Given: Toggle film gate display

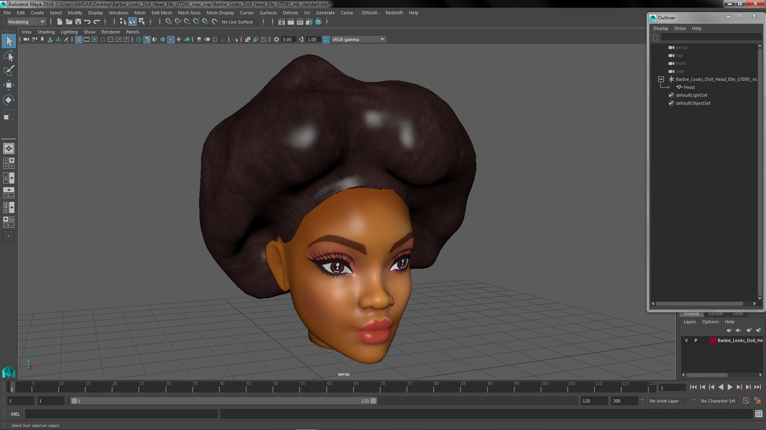Looking at the screenshot, I should [87, 39].
